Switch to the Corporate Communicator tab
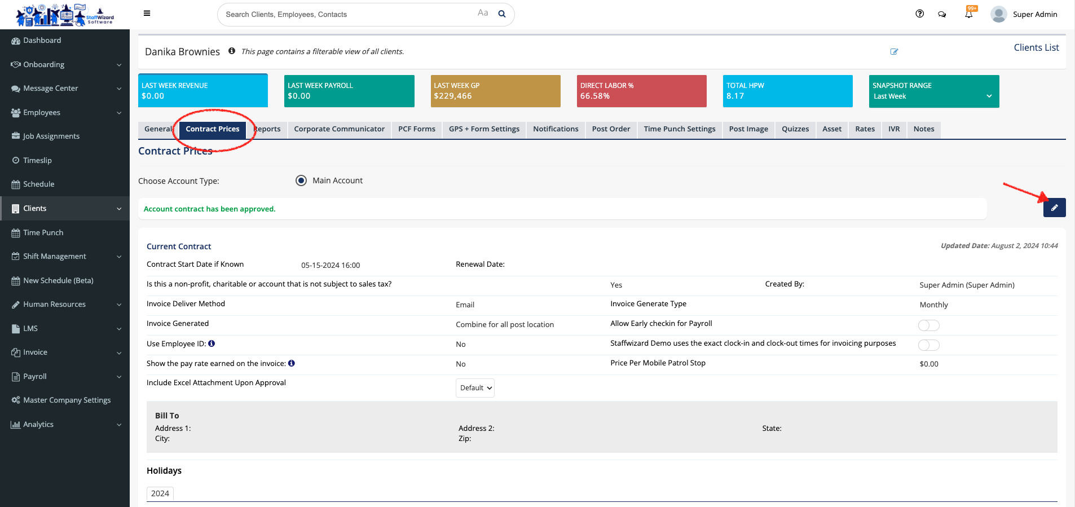1075x507 pixels. (339, 129)
